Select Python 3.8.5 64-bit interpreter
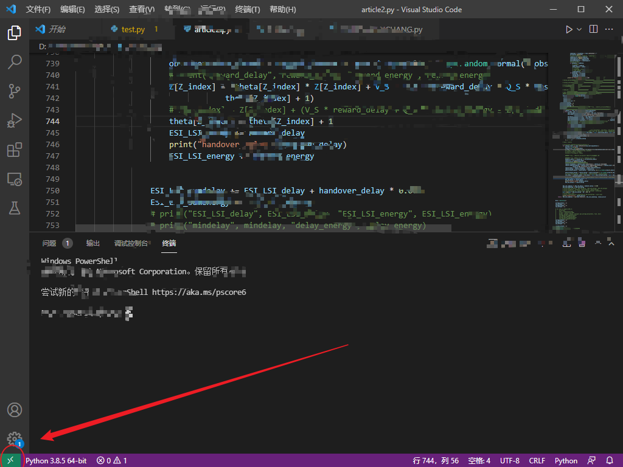The height and width of the screenshot is (467, 623). click(x=56, y=461)
